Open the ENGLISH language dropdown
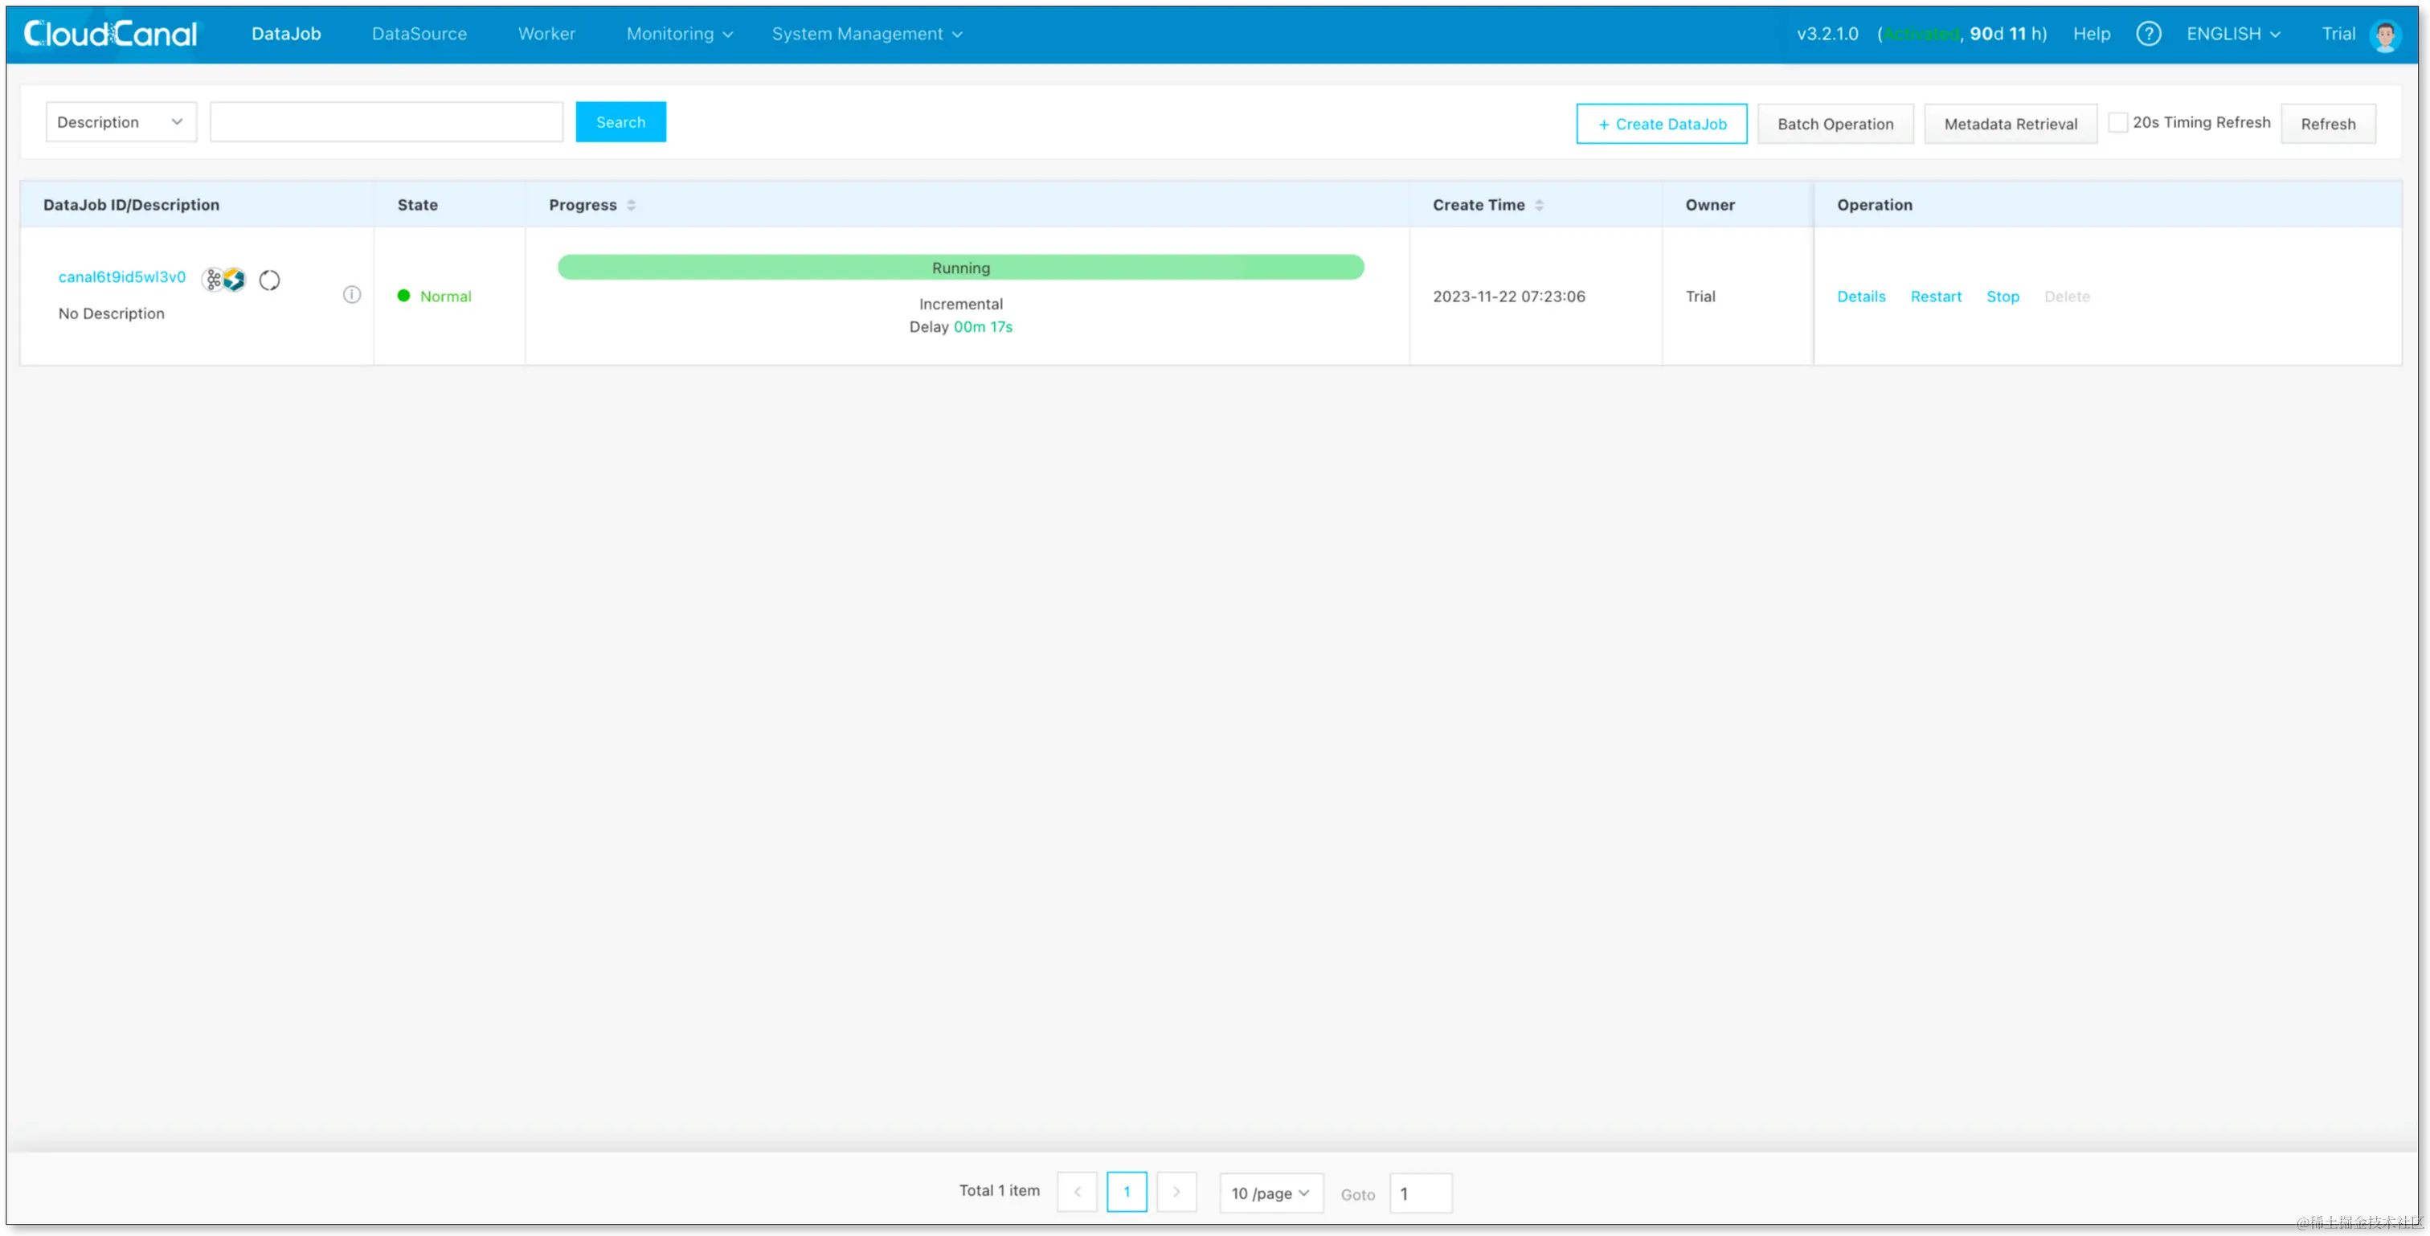This screenshot has height=1236, width=2430. point(2233,34)
